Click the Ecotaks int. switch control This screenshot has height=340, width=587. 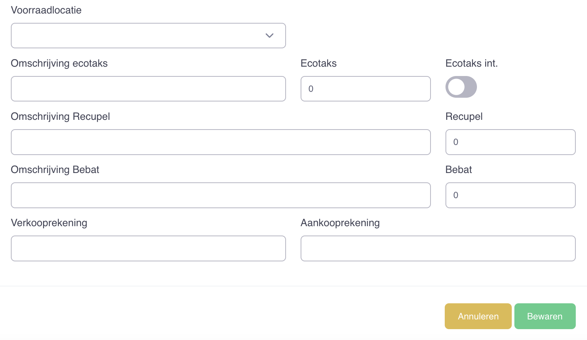[461, 87]
